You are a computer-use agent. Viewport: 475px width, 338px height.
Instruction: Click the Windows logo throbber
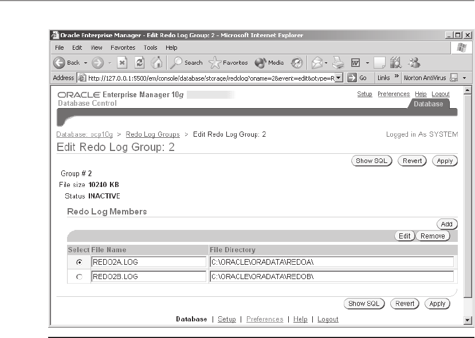tap(462, 48)
